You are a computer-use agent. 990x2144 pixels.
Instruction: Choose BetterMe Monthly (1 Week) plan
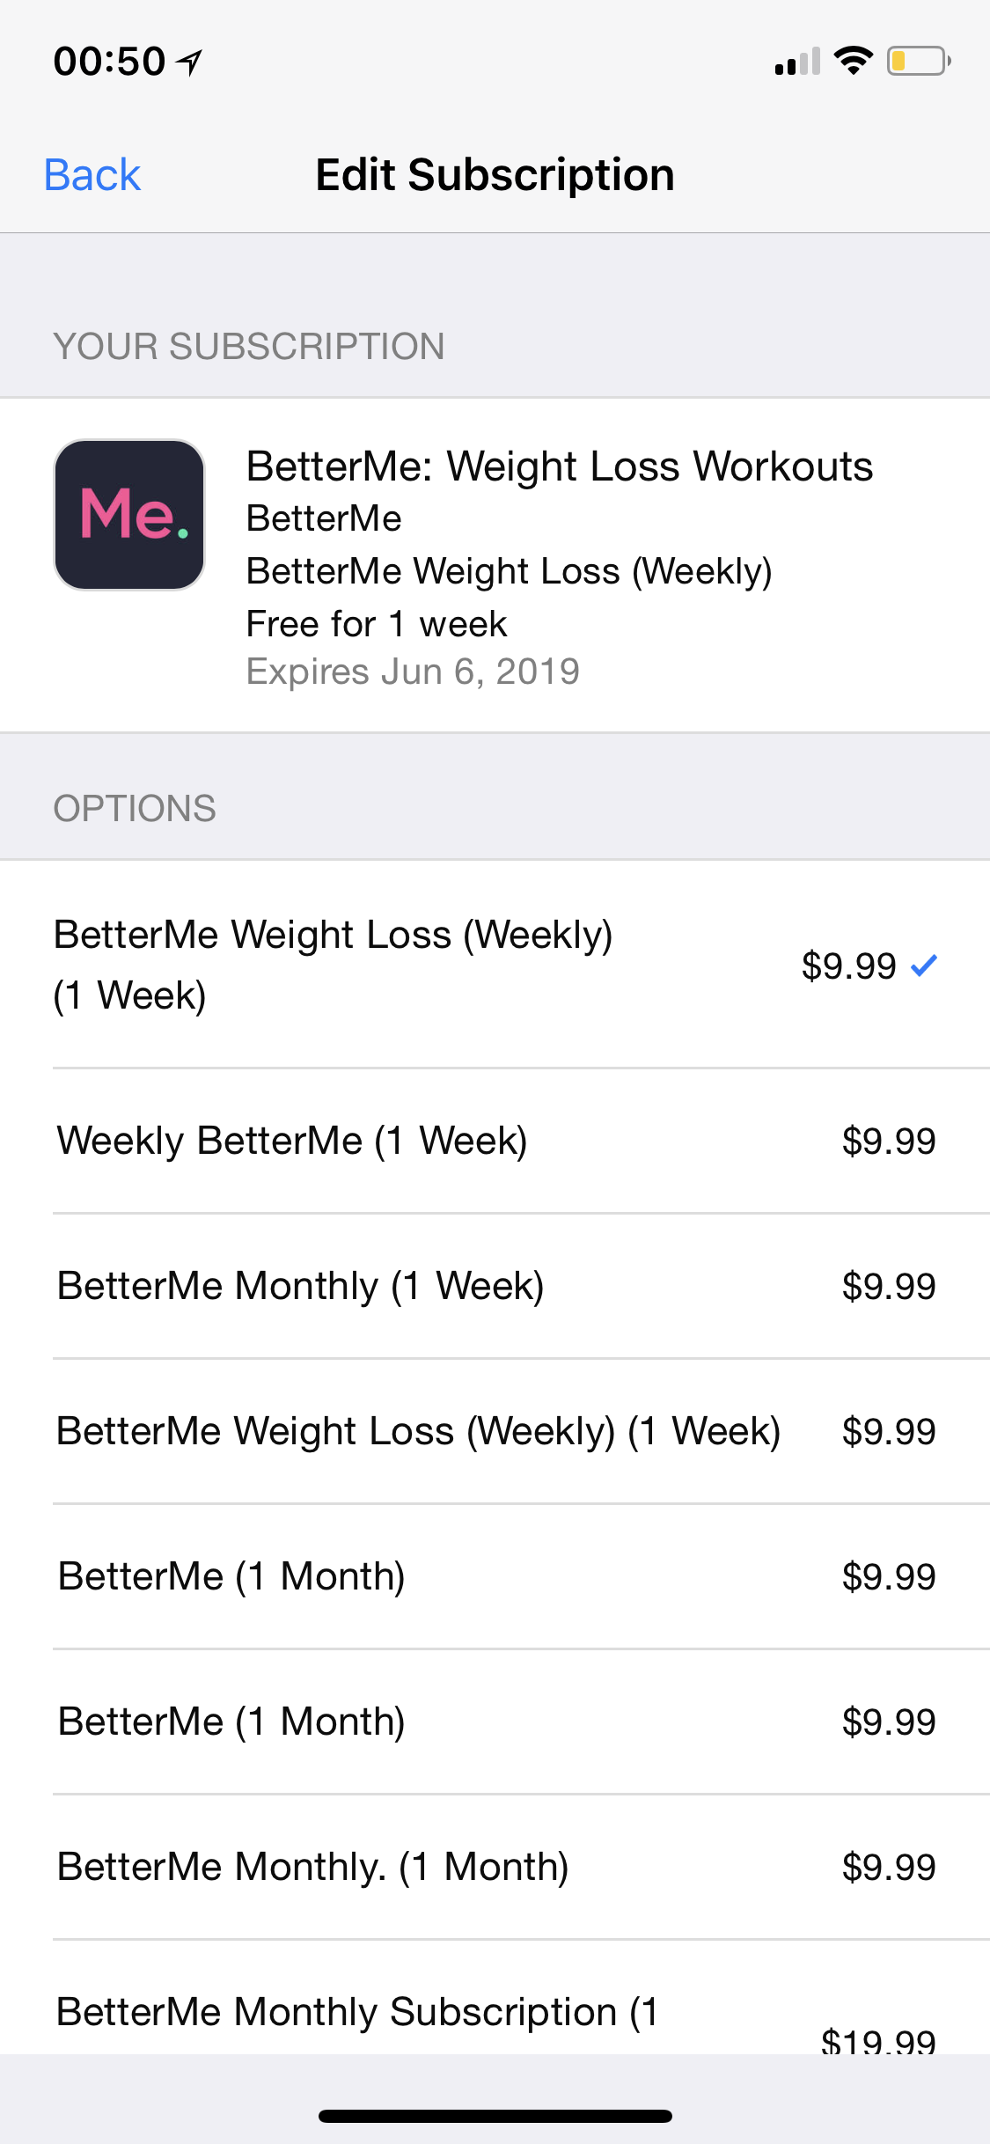tap(495, 1286)
